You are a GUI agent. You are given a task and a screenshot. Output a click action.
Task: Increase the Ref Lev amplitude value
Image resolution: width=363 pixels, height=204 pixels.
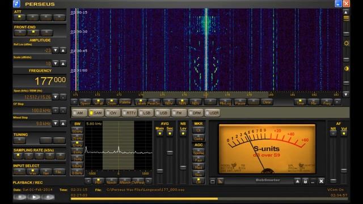click(x=63, y=50)
